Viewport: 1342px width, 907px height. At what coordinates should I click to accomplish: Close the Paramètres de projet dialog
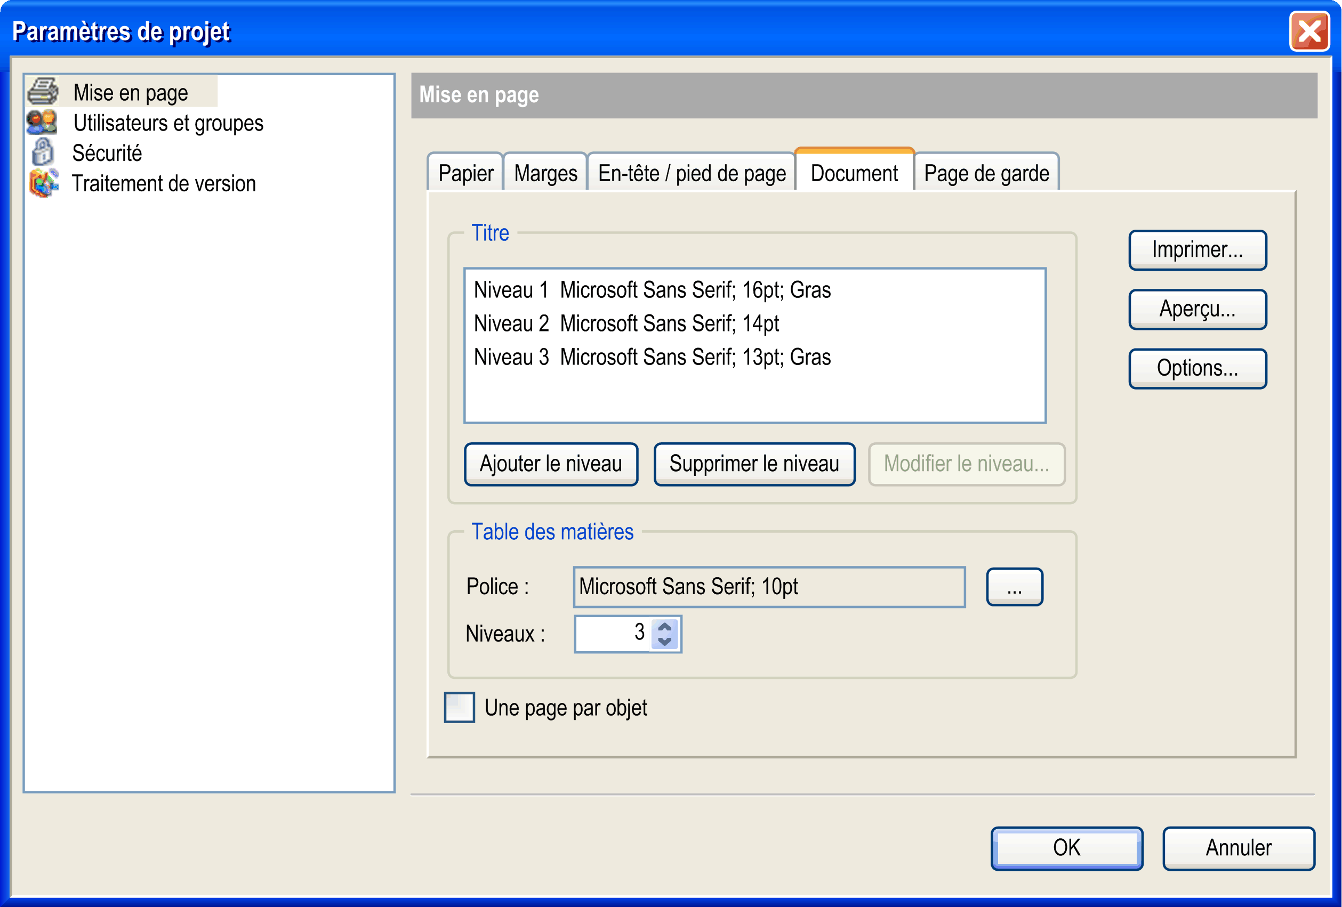point(1309,31)
